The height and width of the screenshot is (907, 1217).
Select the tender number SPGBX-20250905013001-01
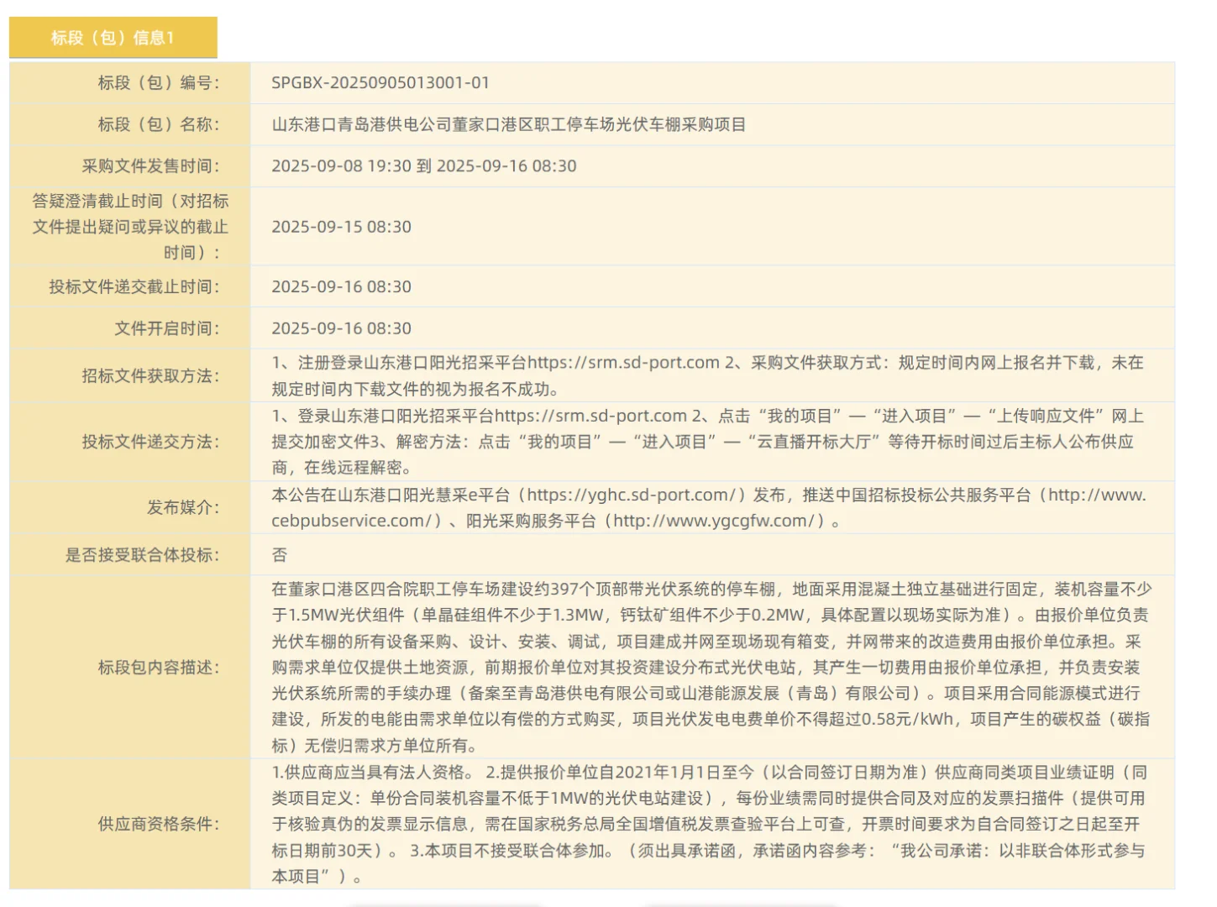[x=378, y=82]
